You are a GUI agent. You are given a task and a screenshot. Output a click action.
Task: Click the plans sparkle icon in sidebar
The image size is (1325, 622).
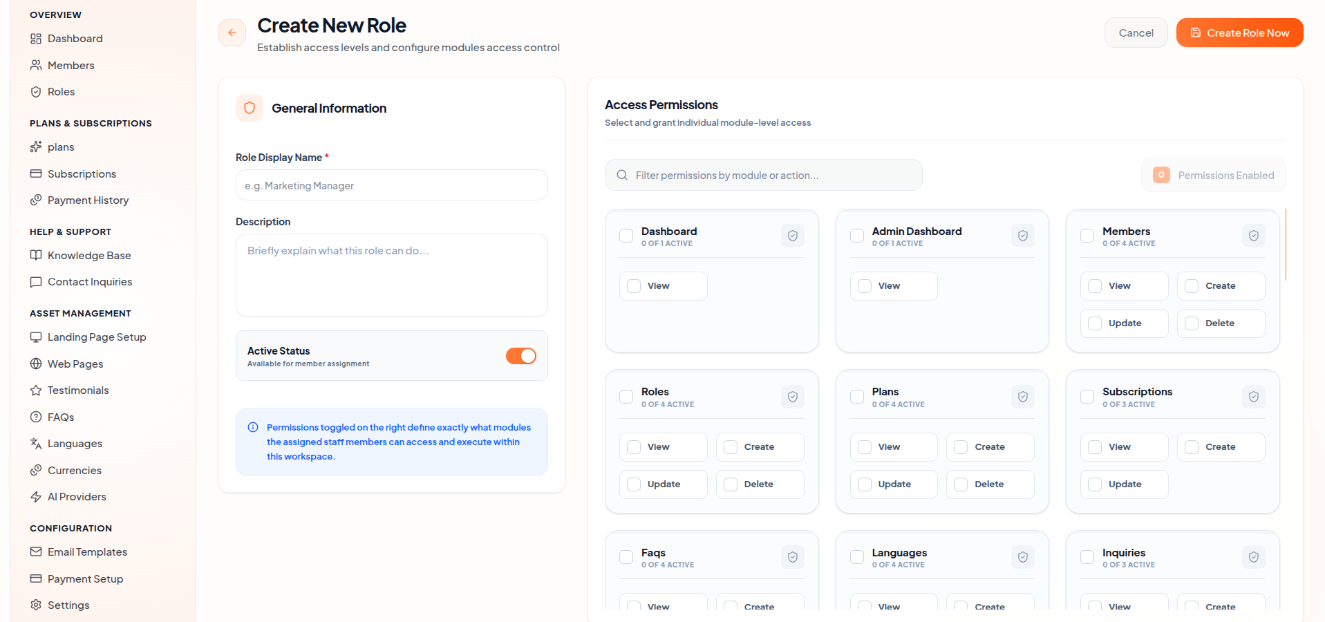[36, 147]
